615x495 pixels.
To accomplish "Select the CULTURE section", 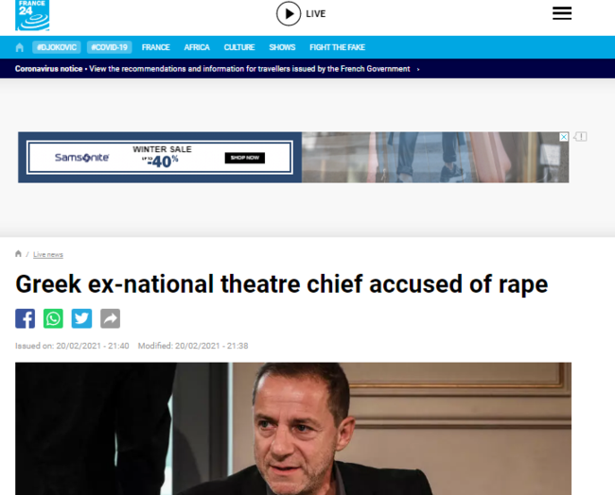I will coord(239,47).
